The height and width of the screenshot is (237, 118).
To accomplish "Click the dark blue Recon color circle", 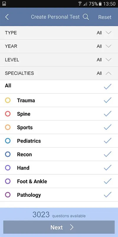I will (x=8, y=154).
